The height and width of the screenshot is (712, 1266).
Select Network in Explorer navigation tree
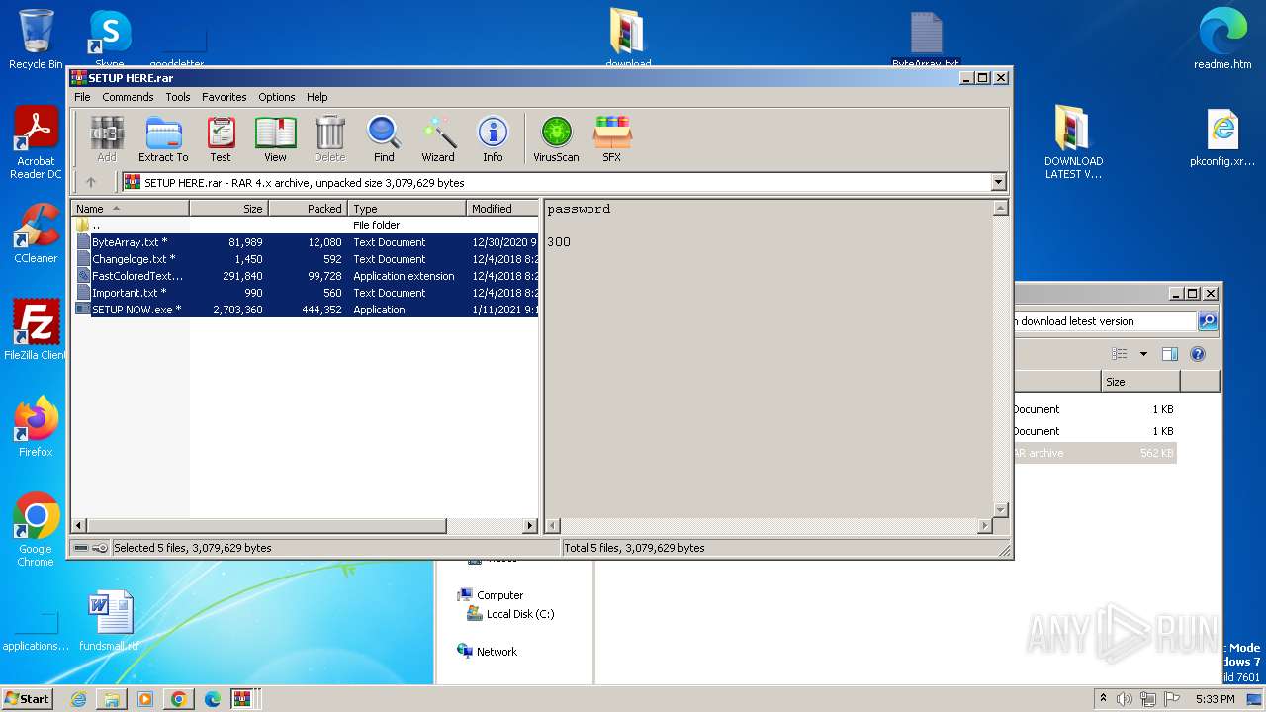[487, 652]
